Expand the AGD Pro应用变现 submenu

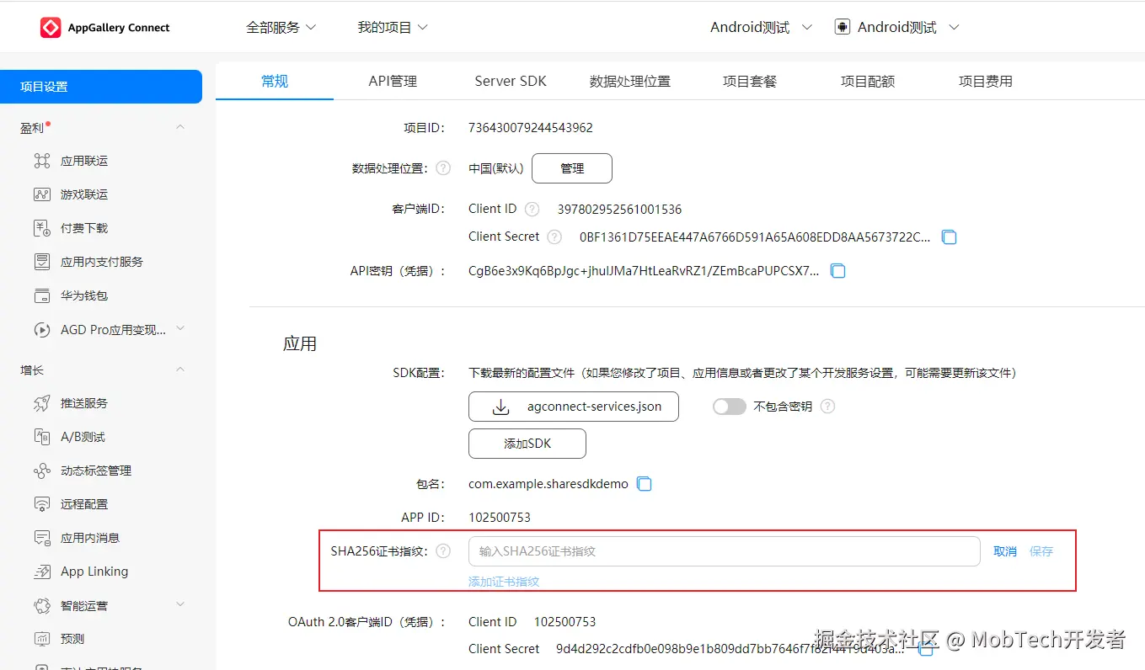(x=179, y=329)
